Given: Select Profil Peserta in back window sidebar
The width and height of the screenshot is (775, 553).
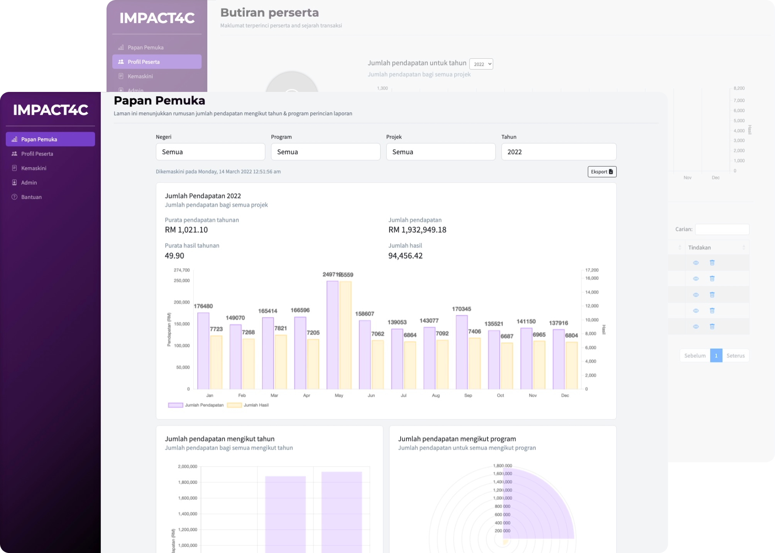Looking at the screenshot, I should [x=157, y=62].
